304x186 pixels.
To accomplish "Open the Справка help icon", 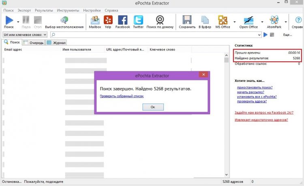I will (299, 20).
